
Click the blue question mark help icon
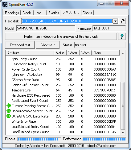pos(122,37)
